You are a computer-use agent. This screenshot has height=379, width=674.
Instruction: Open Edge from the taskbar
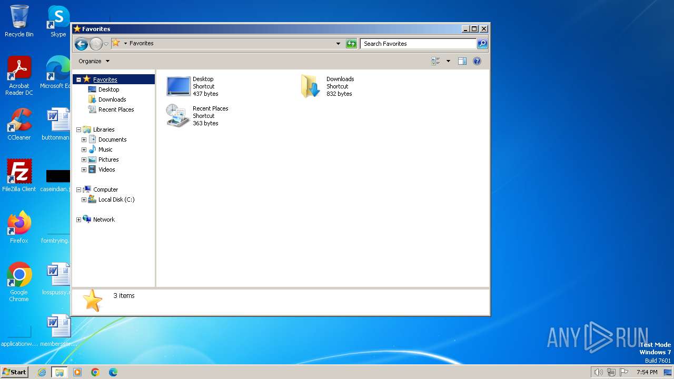tap(113, 372)
